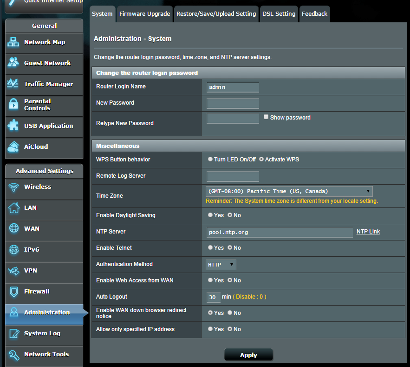The width and height of the screenshot is (410, 367).
Task: Click the IPv6 globe icon
Action: point(13,249)
